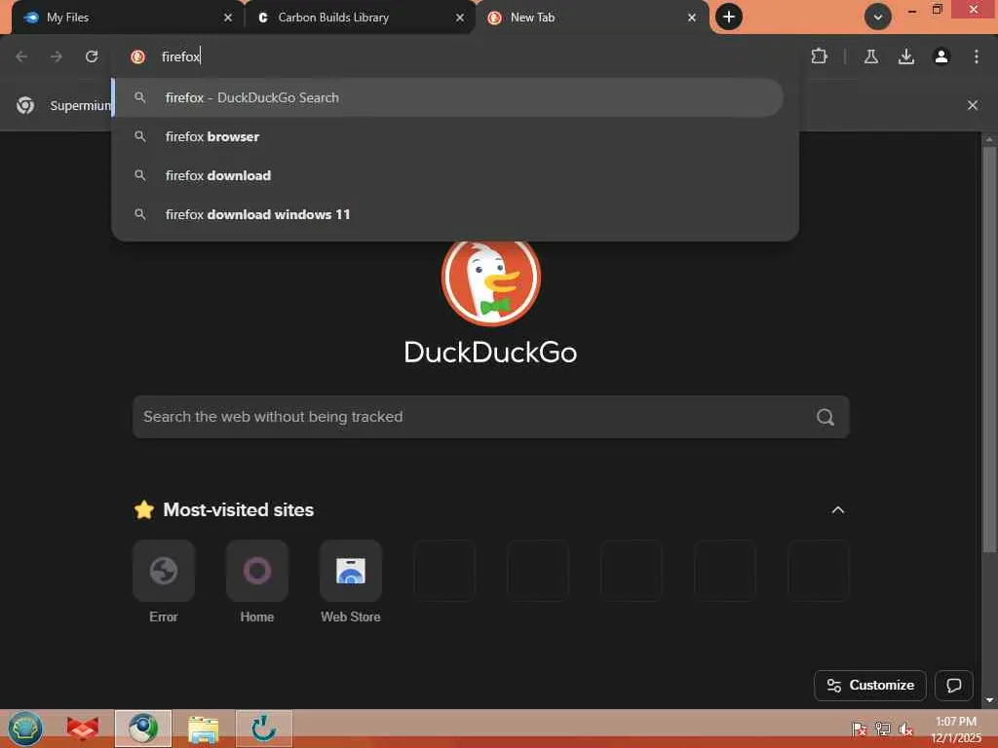The image size is (998, 748).
Task: Click the Supermium browser taskbar button
Action: coord(143,729)
